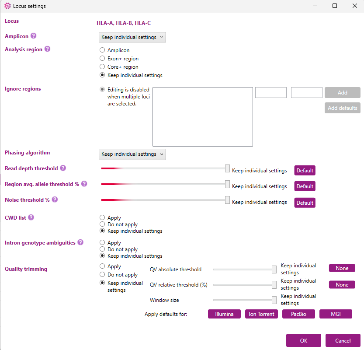Click the first Ignore regions input field
The image size is (364, 350).
pos(270,93)
